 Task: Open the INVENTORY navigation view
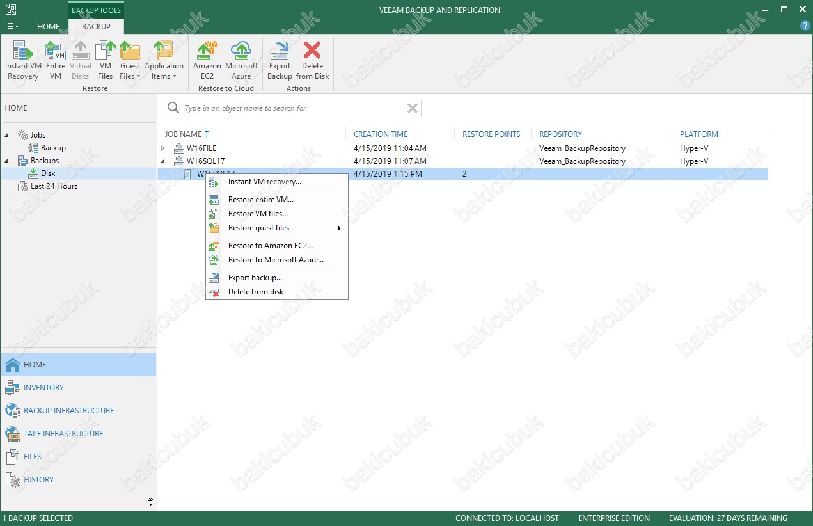pyautogui.click(x=78, y=388)
